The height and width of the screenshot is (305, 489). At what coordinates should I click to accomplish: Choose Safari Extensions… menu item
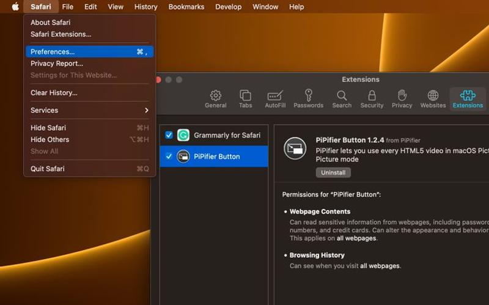pyautogui.click(x=89, y=34)
